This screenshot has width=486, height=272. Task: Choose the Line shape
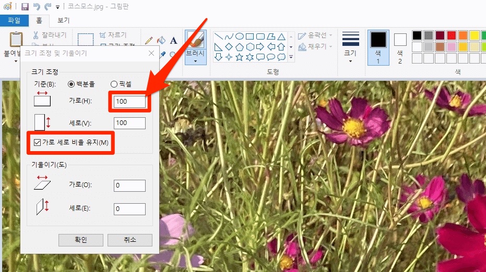tap(219, 36)
